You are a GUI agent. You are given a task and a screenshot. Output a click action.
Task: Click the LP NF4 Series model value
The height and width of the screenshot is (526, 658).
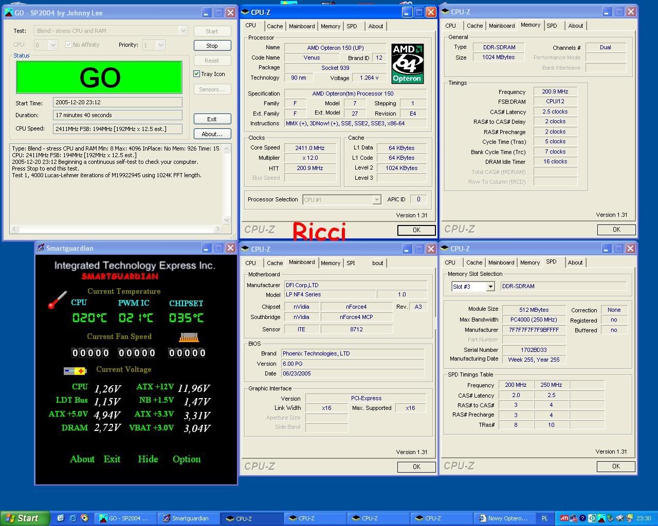point(330,295)
